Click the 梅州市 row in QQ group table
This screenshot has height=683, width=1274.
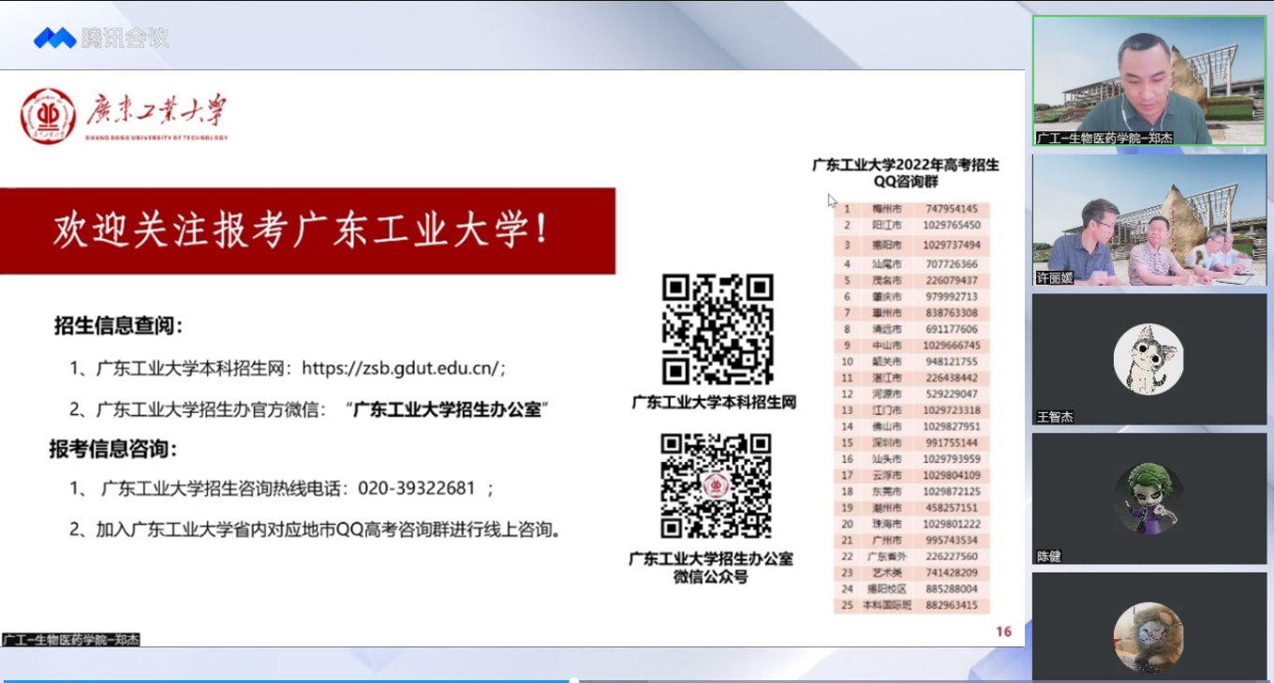[911, 209]
